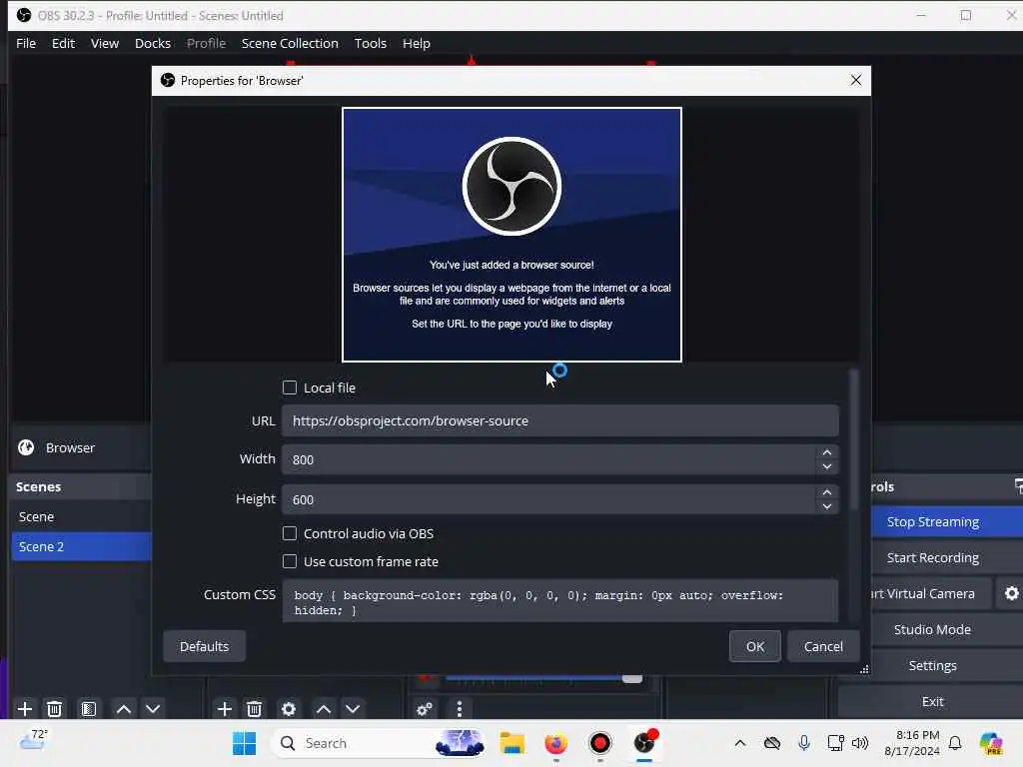Open the Tools menu

(370, 43)
